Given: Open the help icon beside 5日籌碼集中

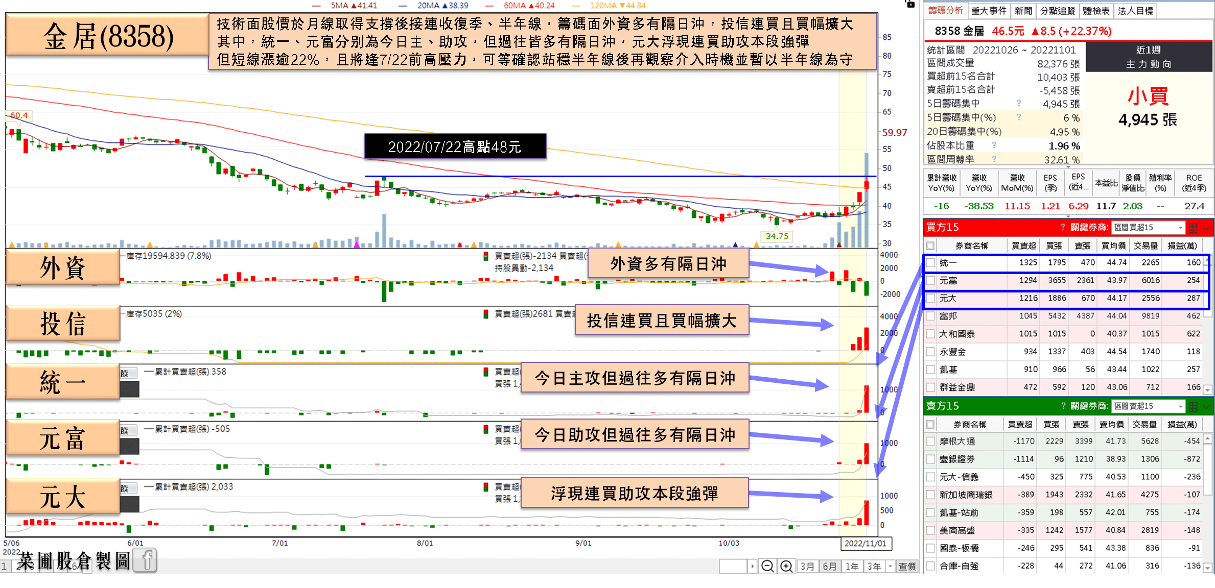Looking at the screenshot, I should pos(1019,104).
